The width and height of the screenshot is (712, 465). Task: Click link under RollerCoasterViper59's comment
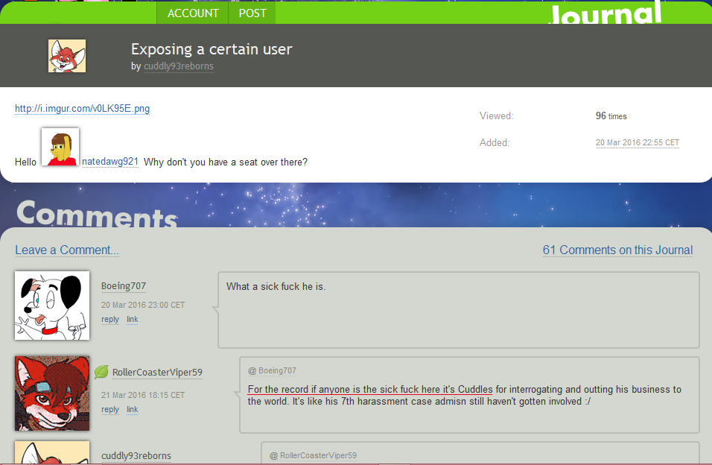[x=132, y=409]
